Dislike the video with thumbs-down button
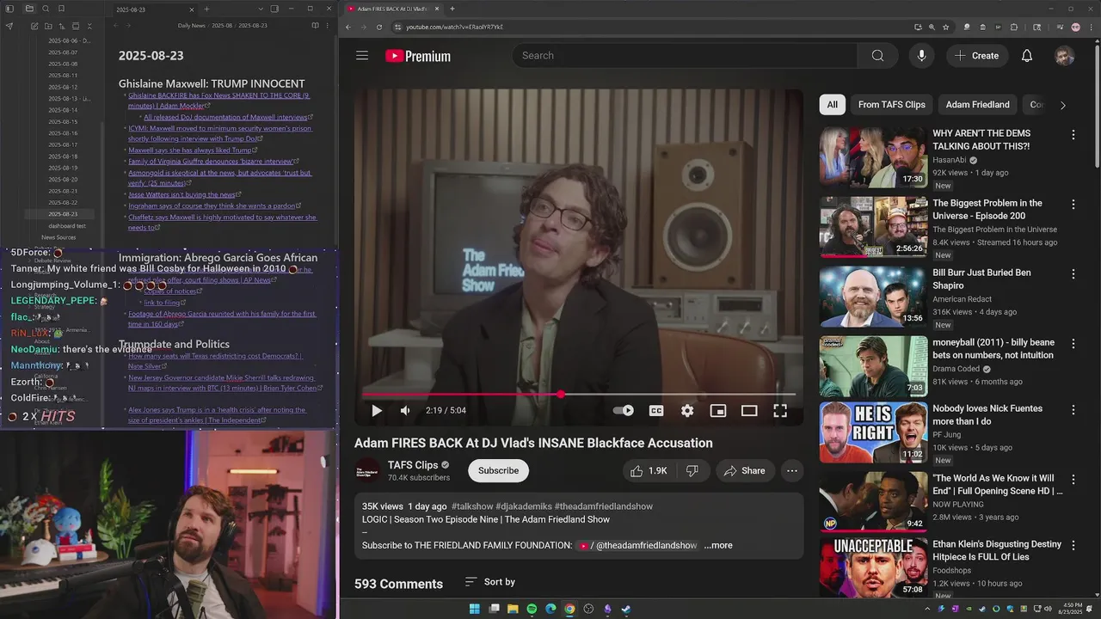Image resolution: width=1101 pixels, height=619 pixels. [692, 471]
